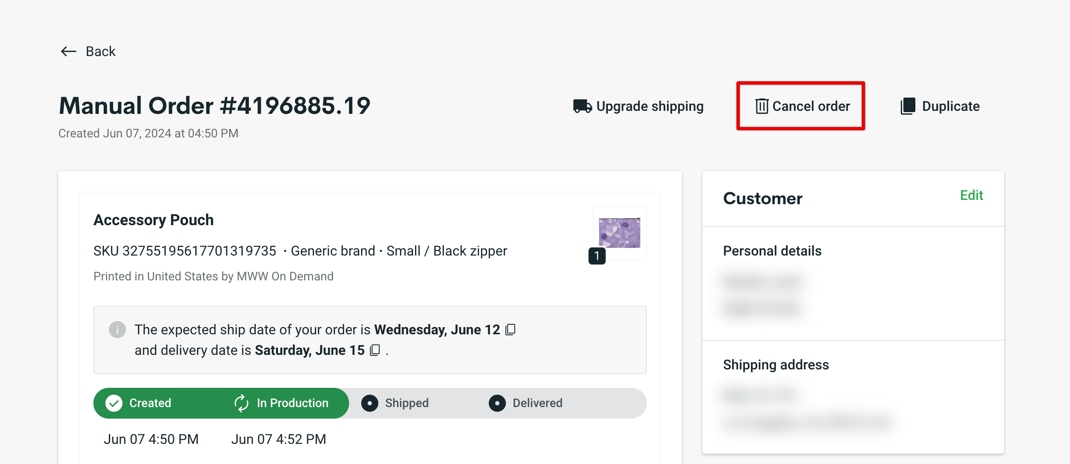Screen dimensions: 1070x464
Task: Click the Manual Order #4196885.19 title
Action: [x=214, y=105]
